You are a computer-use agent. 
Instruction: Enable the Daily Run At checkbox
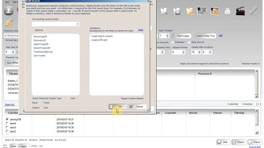pyautogui.click(x=189, y=42)
